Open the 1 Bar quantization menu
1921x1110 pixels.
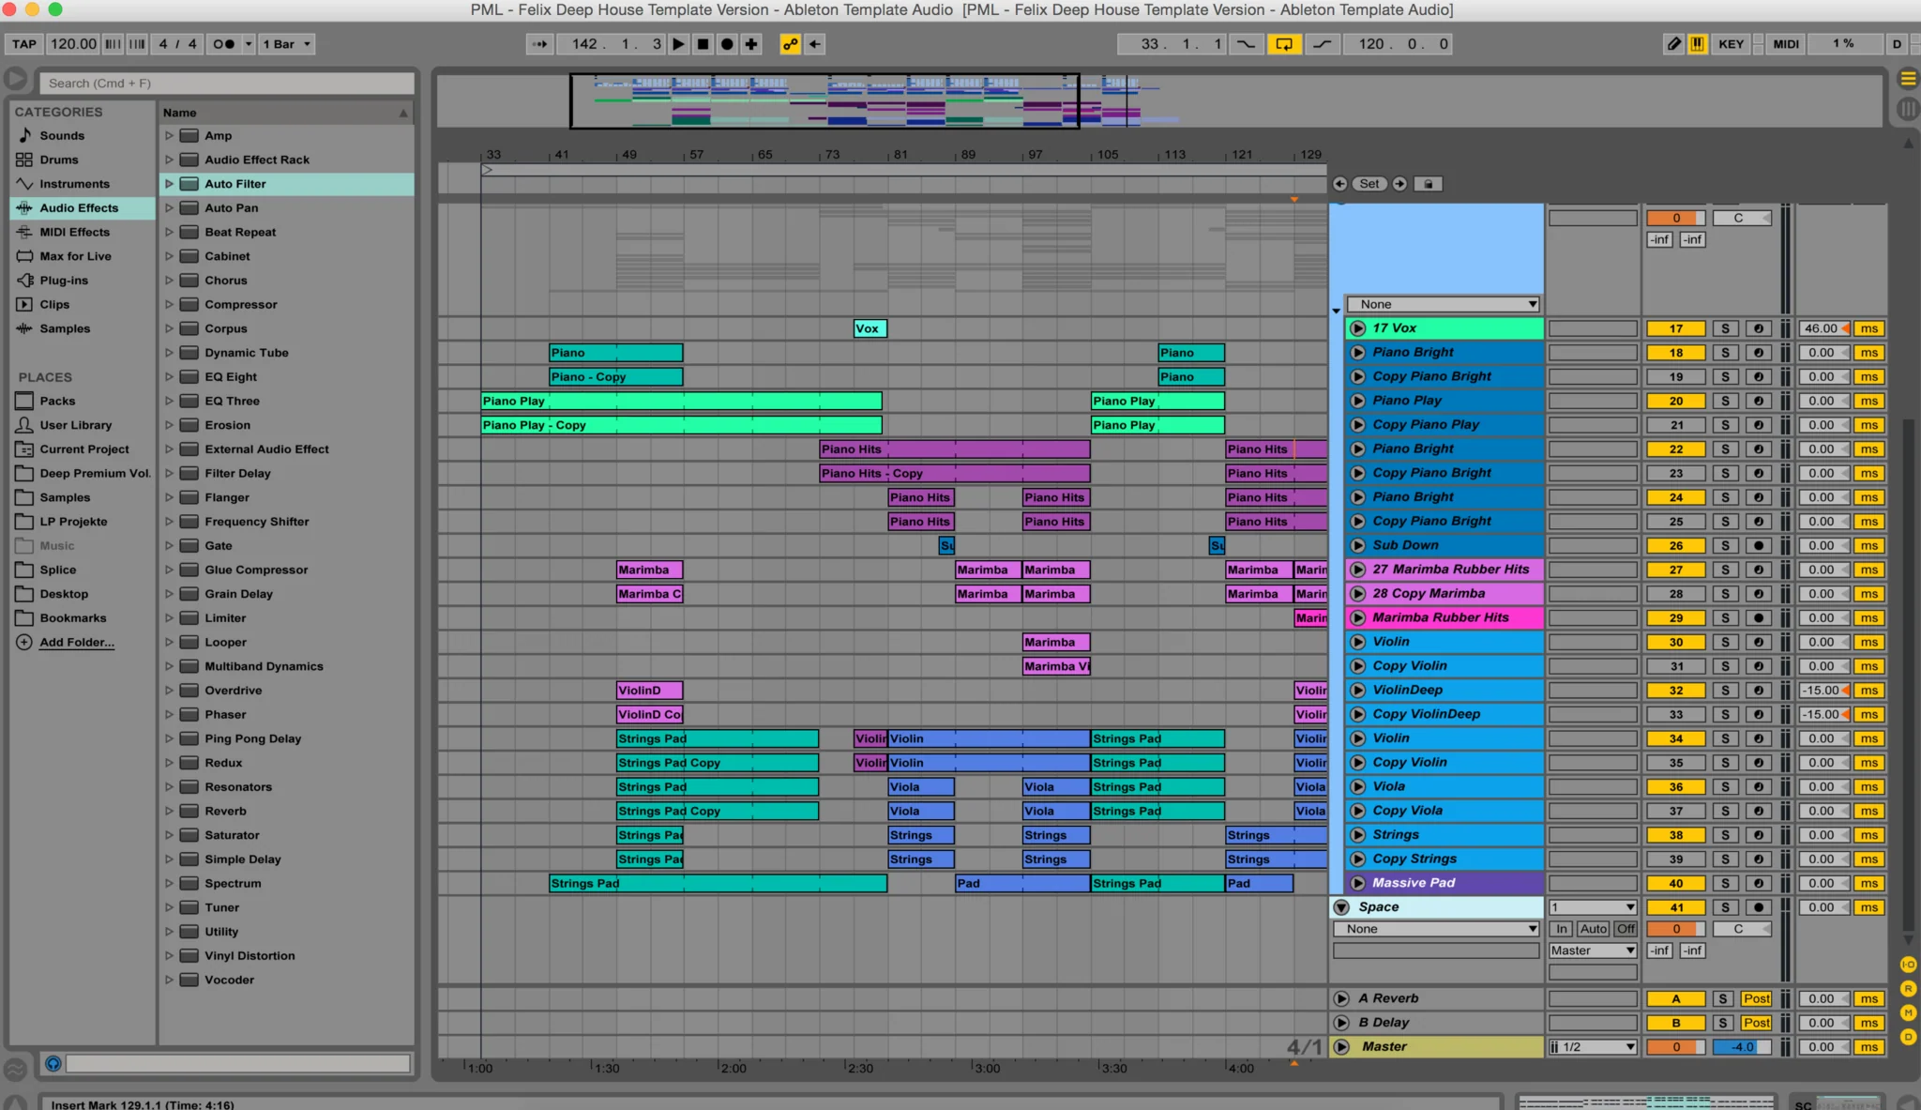[286, 44]
